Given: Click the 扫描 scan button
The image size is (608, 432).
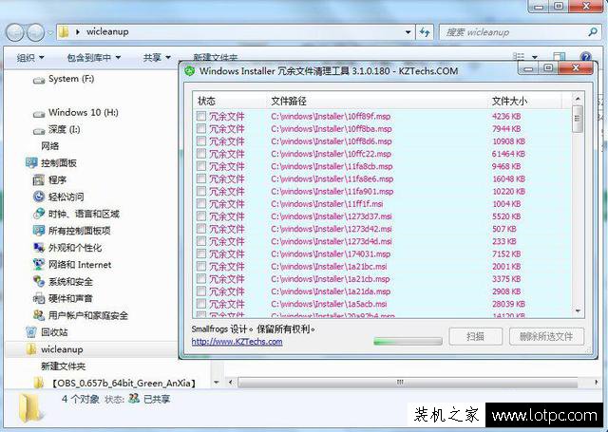Looking at the screenshot, I should 475,336.
